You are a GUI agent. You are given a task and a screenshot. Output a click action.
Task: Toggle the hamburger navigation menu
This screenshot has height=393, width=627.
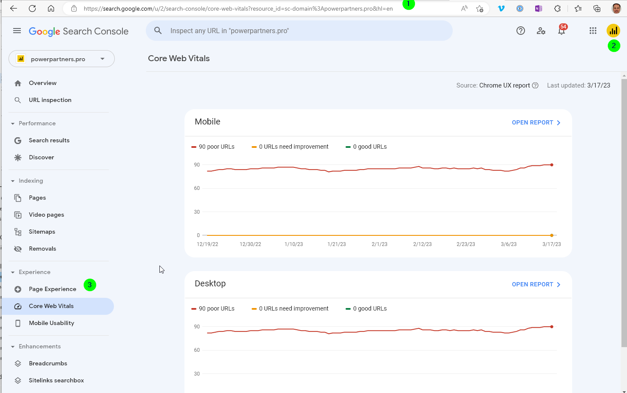pos(17,31)
